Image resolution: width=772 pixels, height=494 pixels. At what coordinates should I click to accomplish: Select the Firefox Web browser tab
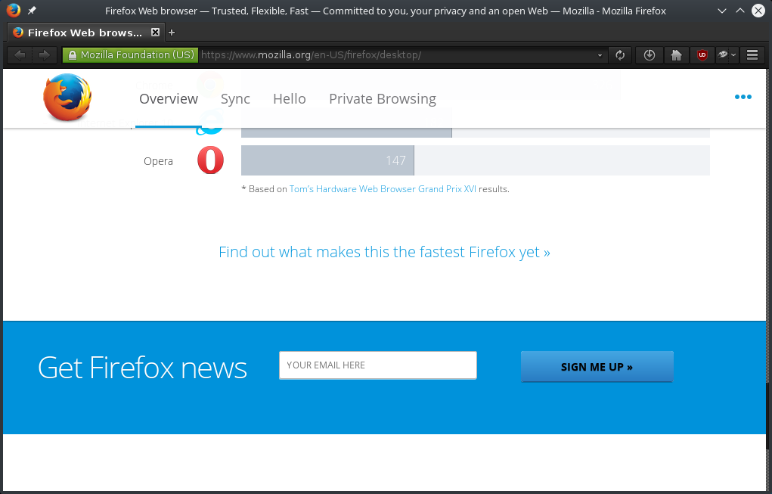(x=85, y=33)
